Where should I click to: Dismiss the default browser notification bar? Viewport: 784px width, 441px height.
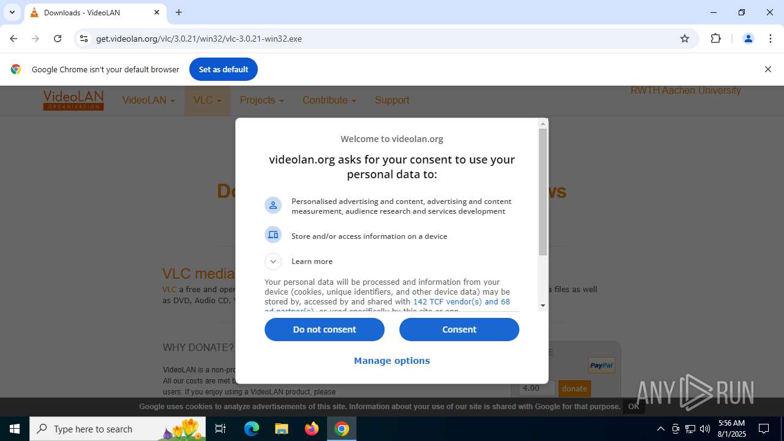tap(767, 69)
